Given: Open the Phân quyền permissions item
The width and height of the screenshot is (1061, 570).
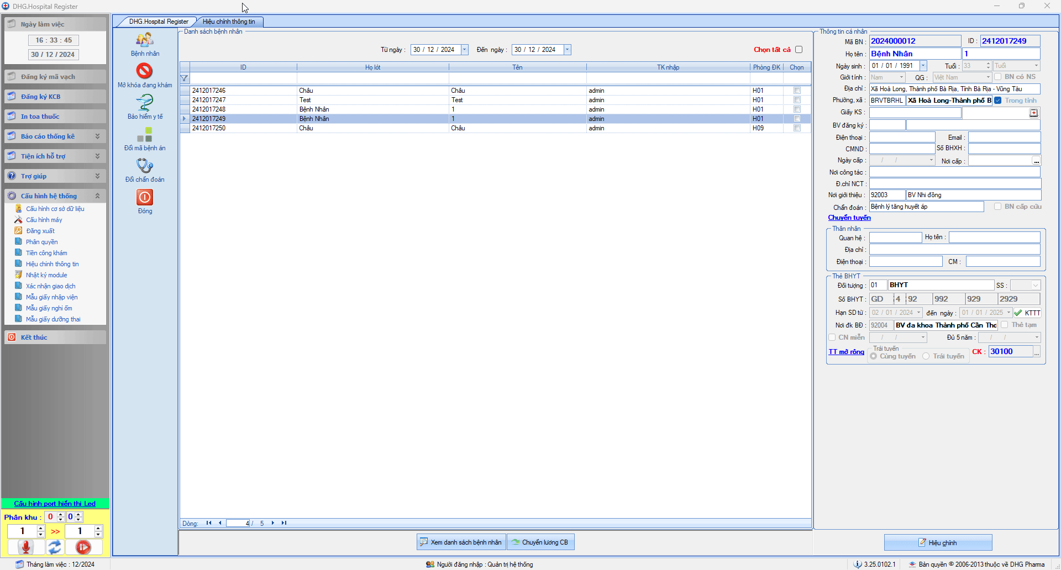Looking at the screenshot, I should point(42,242).
